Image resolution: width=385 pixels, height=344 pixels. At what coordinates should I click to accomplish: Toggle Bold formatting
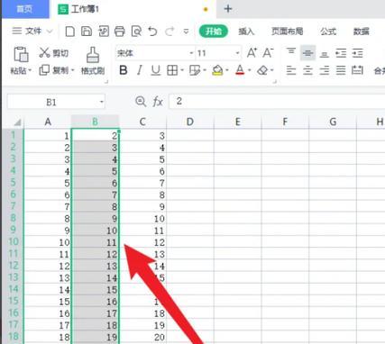[124, 70]
